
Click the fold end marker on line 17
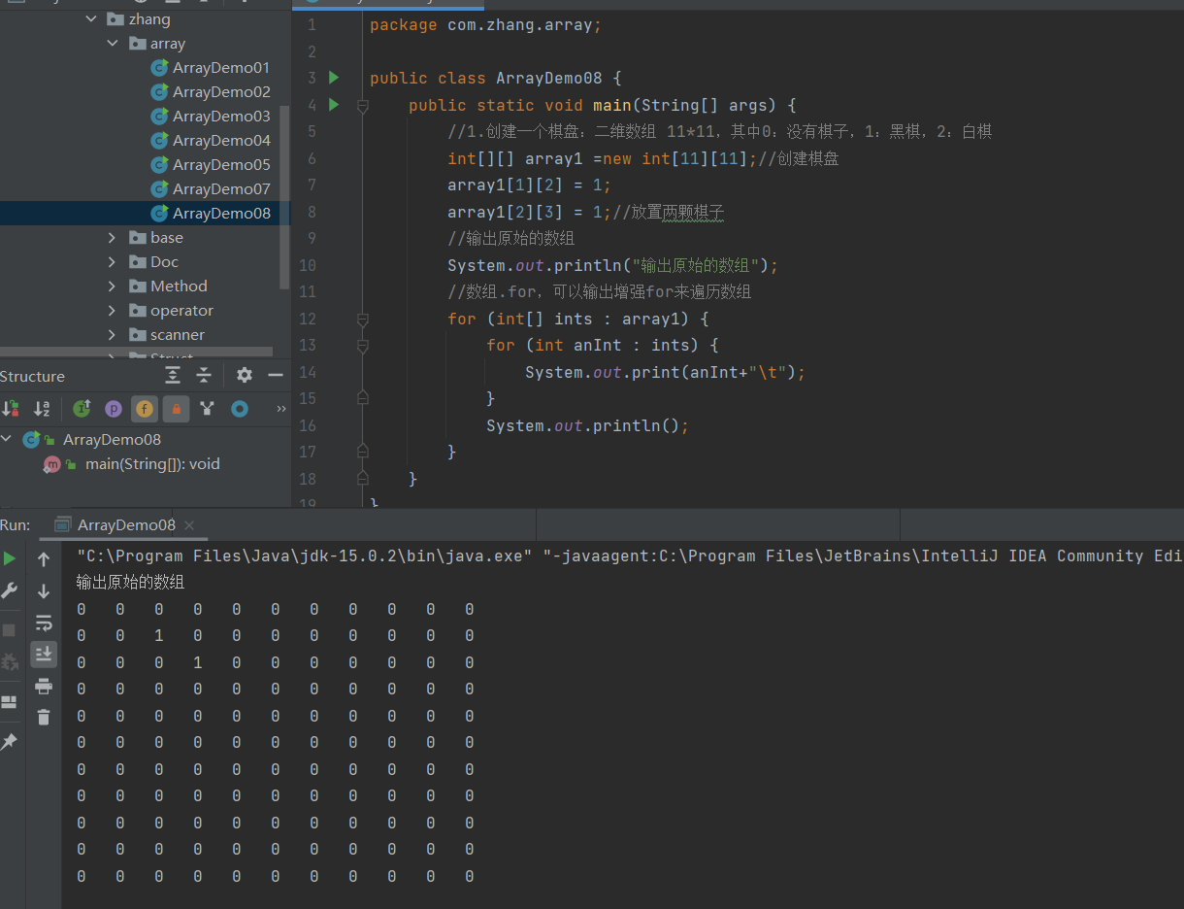tap(363, 451)
